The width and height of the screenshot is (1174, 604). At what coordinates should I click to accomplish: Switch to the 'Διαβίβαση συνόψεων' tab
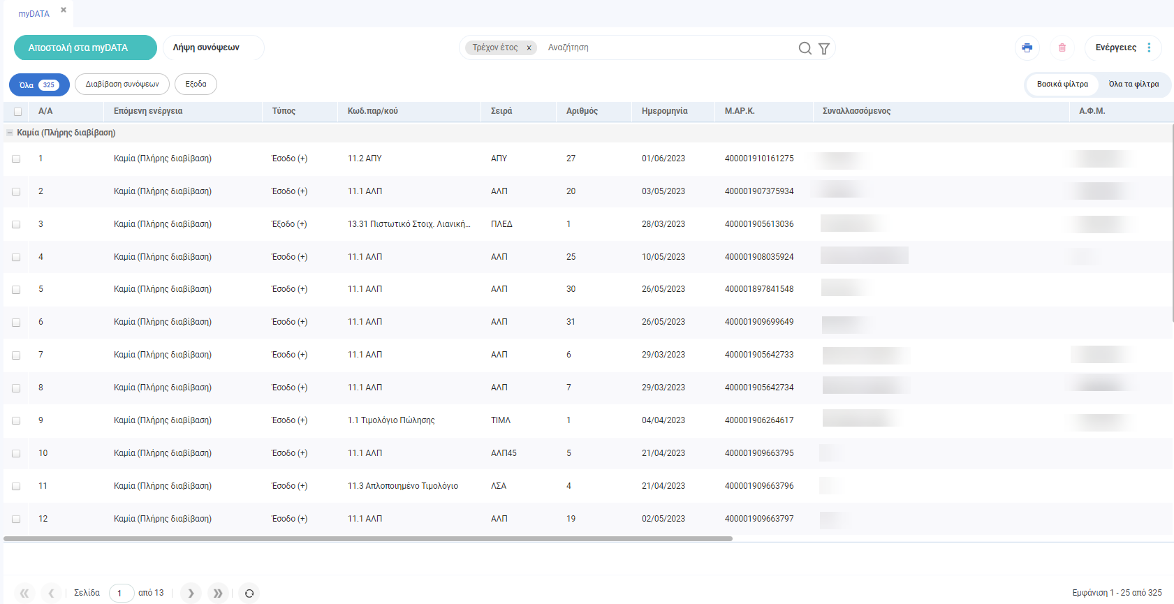122,84
